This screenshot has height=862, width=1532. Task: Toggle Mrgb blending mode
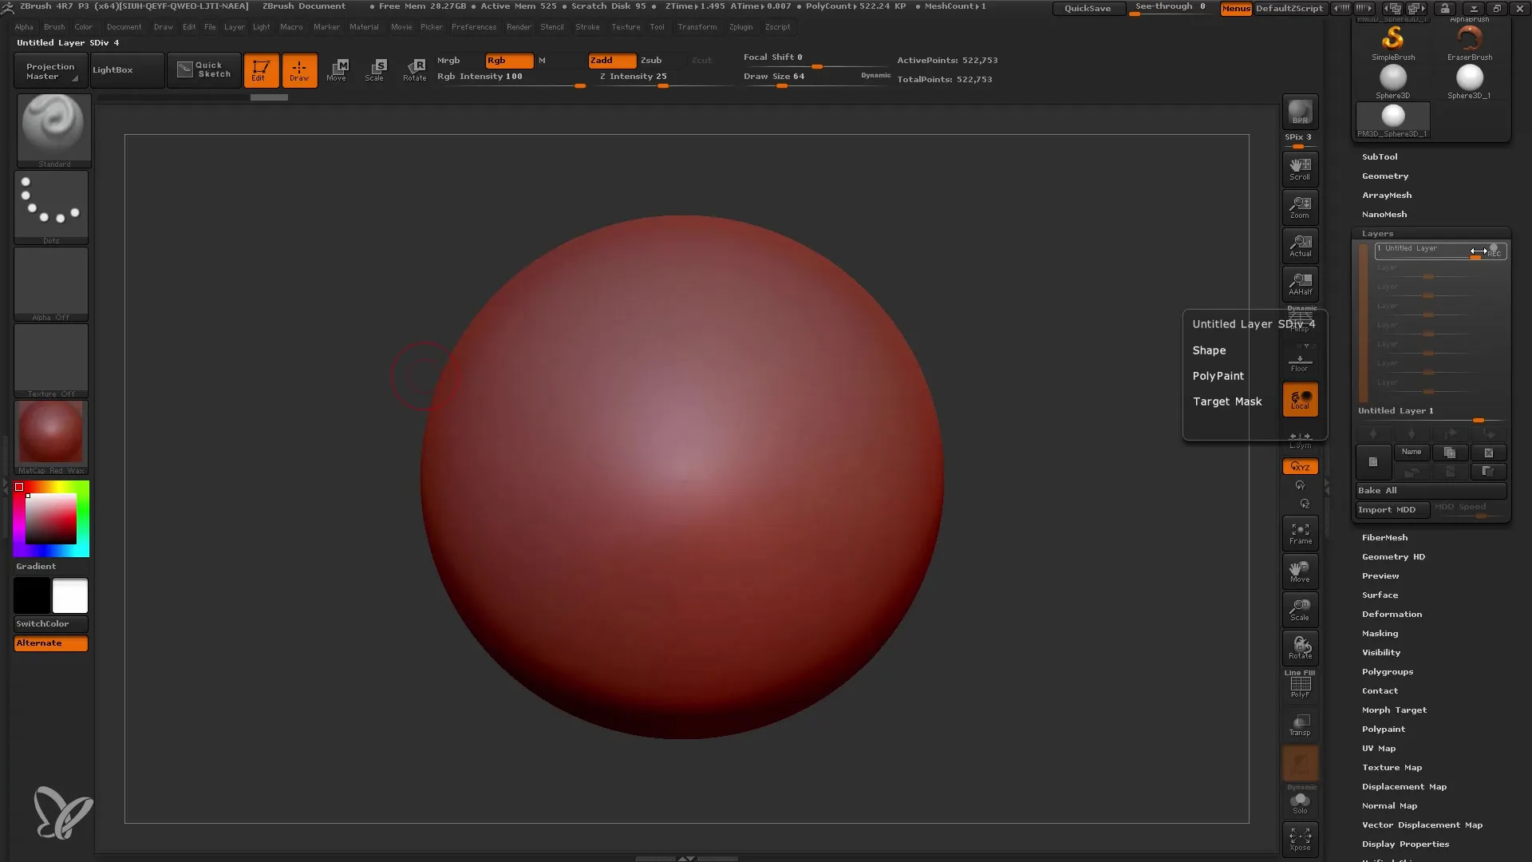coord(449,60)
